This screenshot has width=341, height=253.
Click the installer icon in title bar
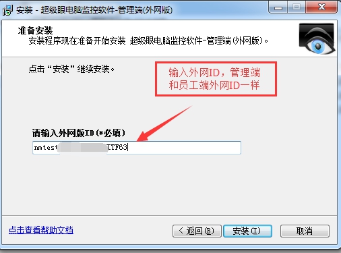(x=7, y=10)
